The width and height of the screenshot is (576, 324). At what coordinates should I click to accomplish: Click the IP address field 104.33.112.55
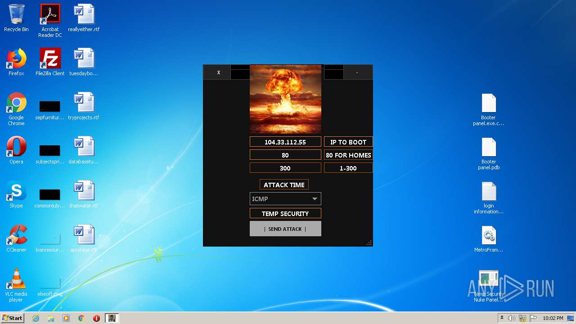(285, 142)
